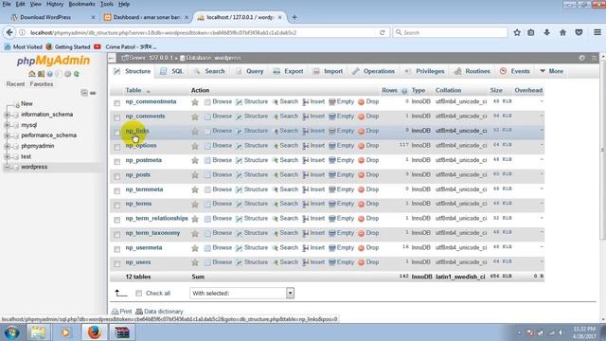Collapse all navigation tree items
This screenshot has width=606, height=341.
(84, 93)
